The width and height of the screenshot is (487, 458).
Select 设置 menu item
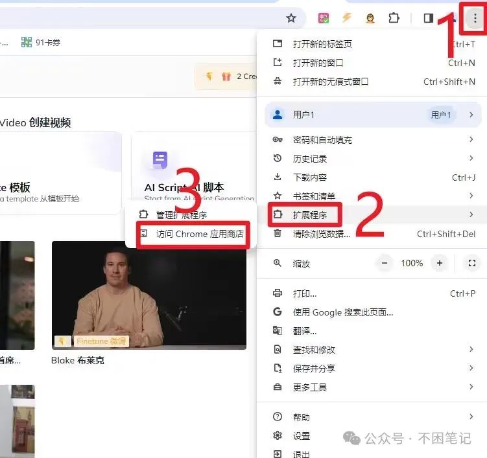372,436
